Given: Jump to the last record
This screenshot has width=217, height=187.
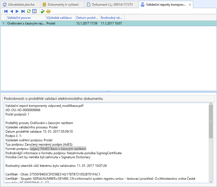Looking at the screenshot, I should [x=23, y=11].
